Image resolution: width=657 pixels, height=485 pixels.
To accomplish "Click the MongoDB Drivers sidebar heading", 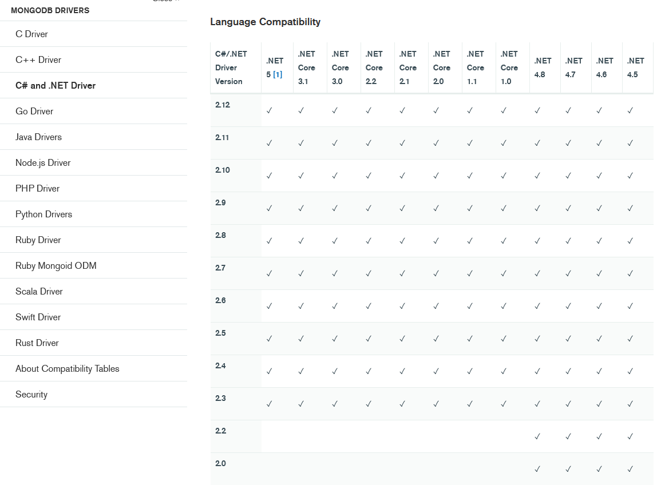I will tap(50, 10).
